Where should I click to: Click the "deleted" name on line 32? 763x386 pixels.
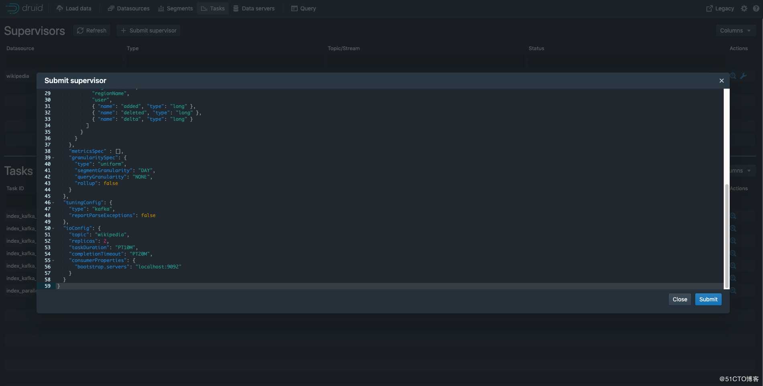tap(134, 113)
